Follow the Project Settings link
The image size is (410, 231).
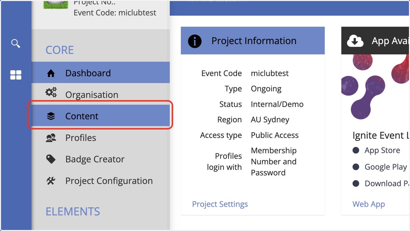(x=220, y=204)
